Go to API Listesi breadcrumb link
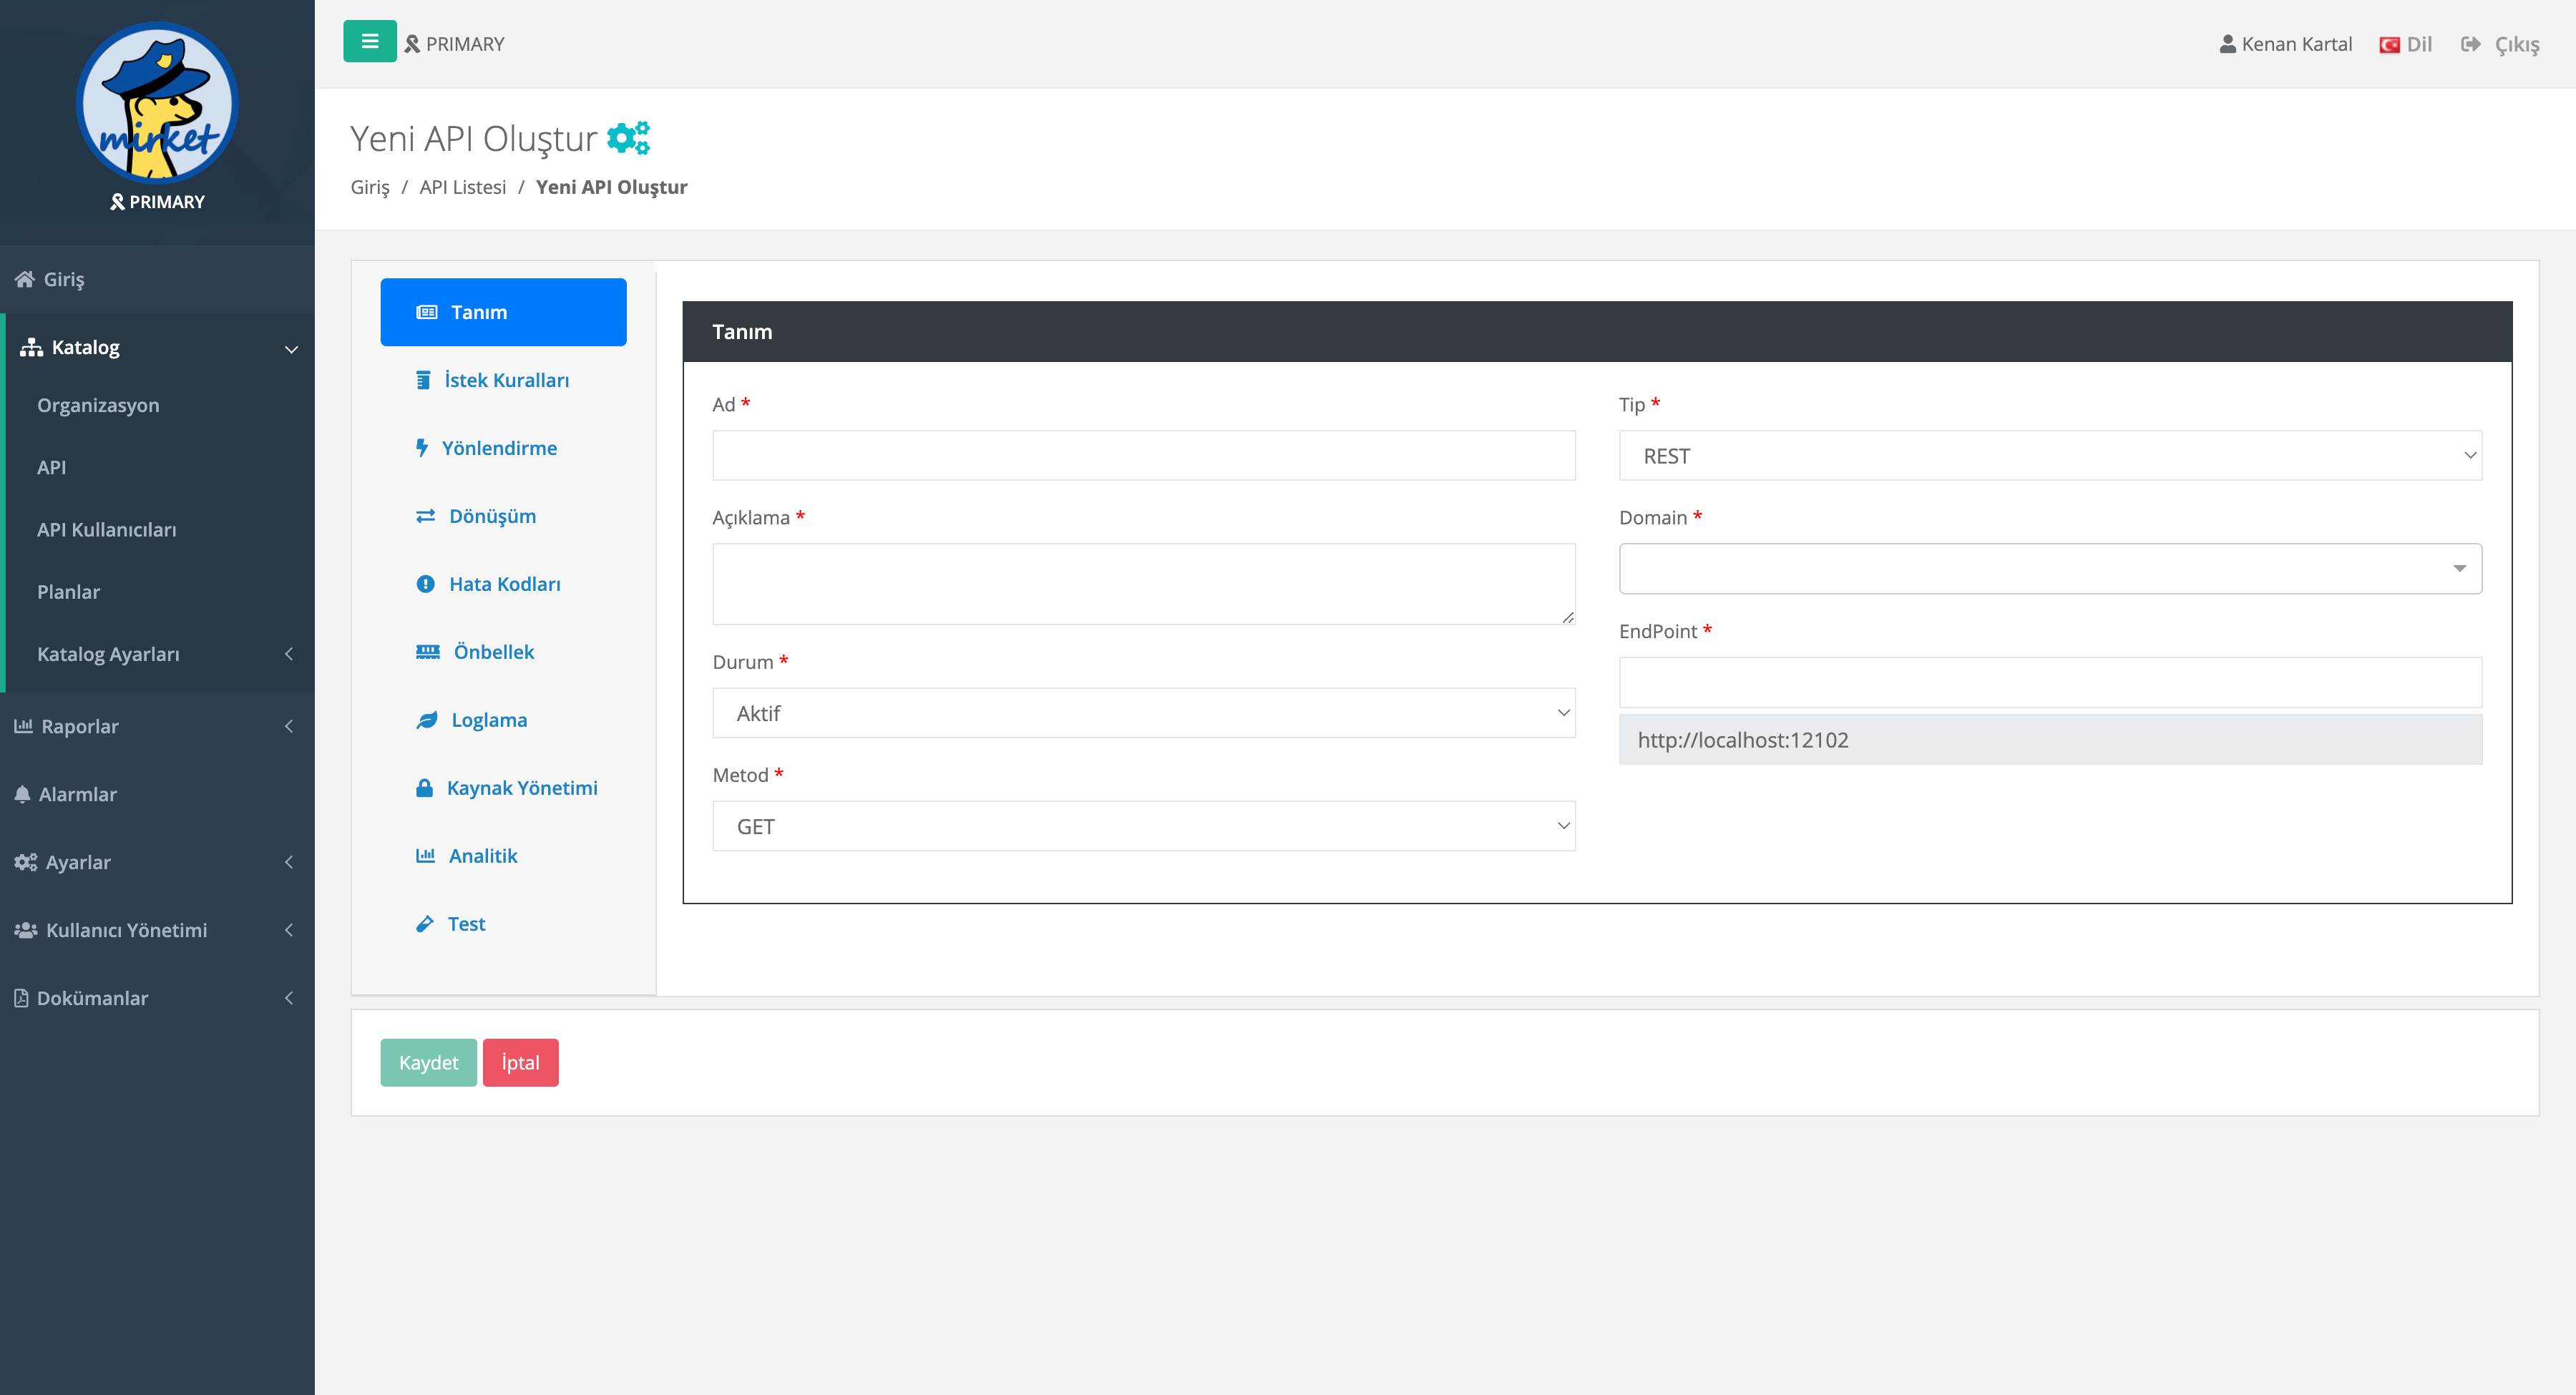The height and width of the screenshot is (1395, 2576). (463, 187)
